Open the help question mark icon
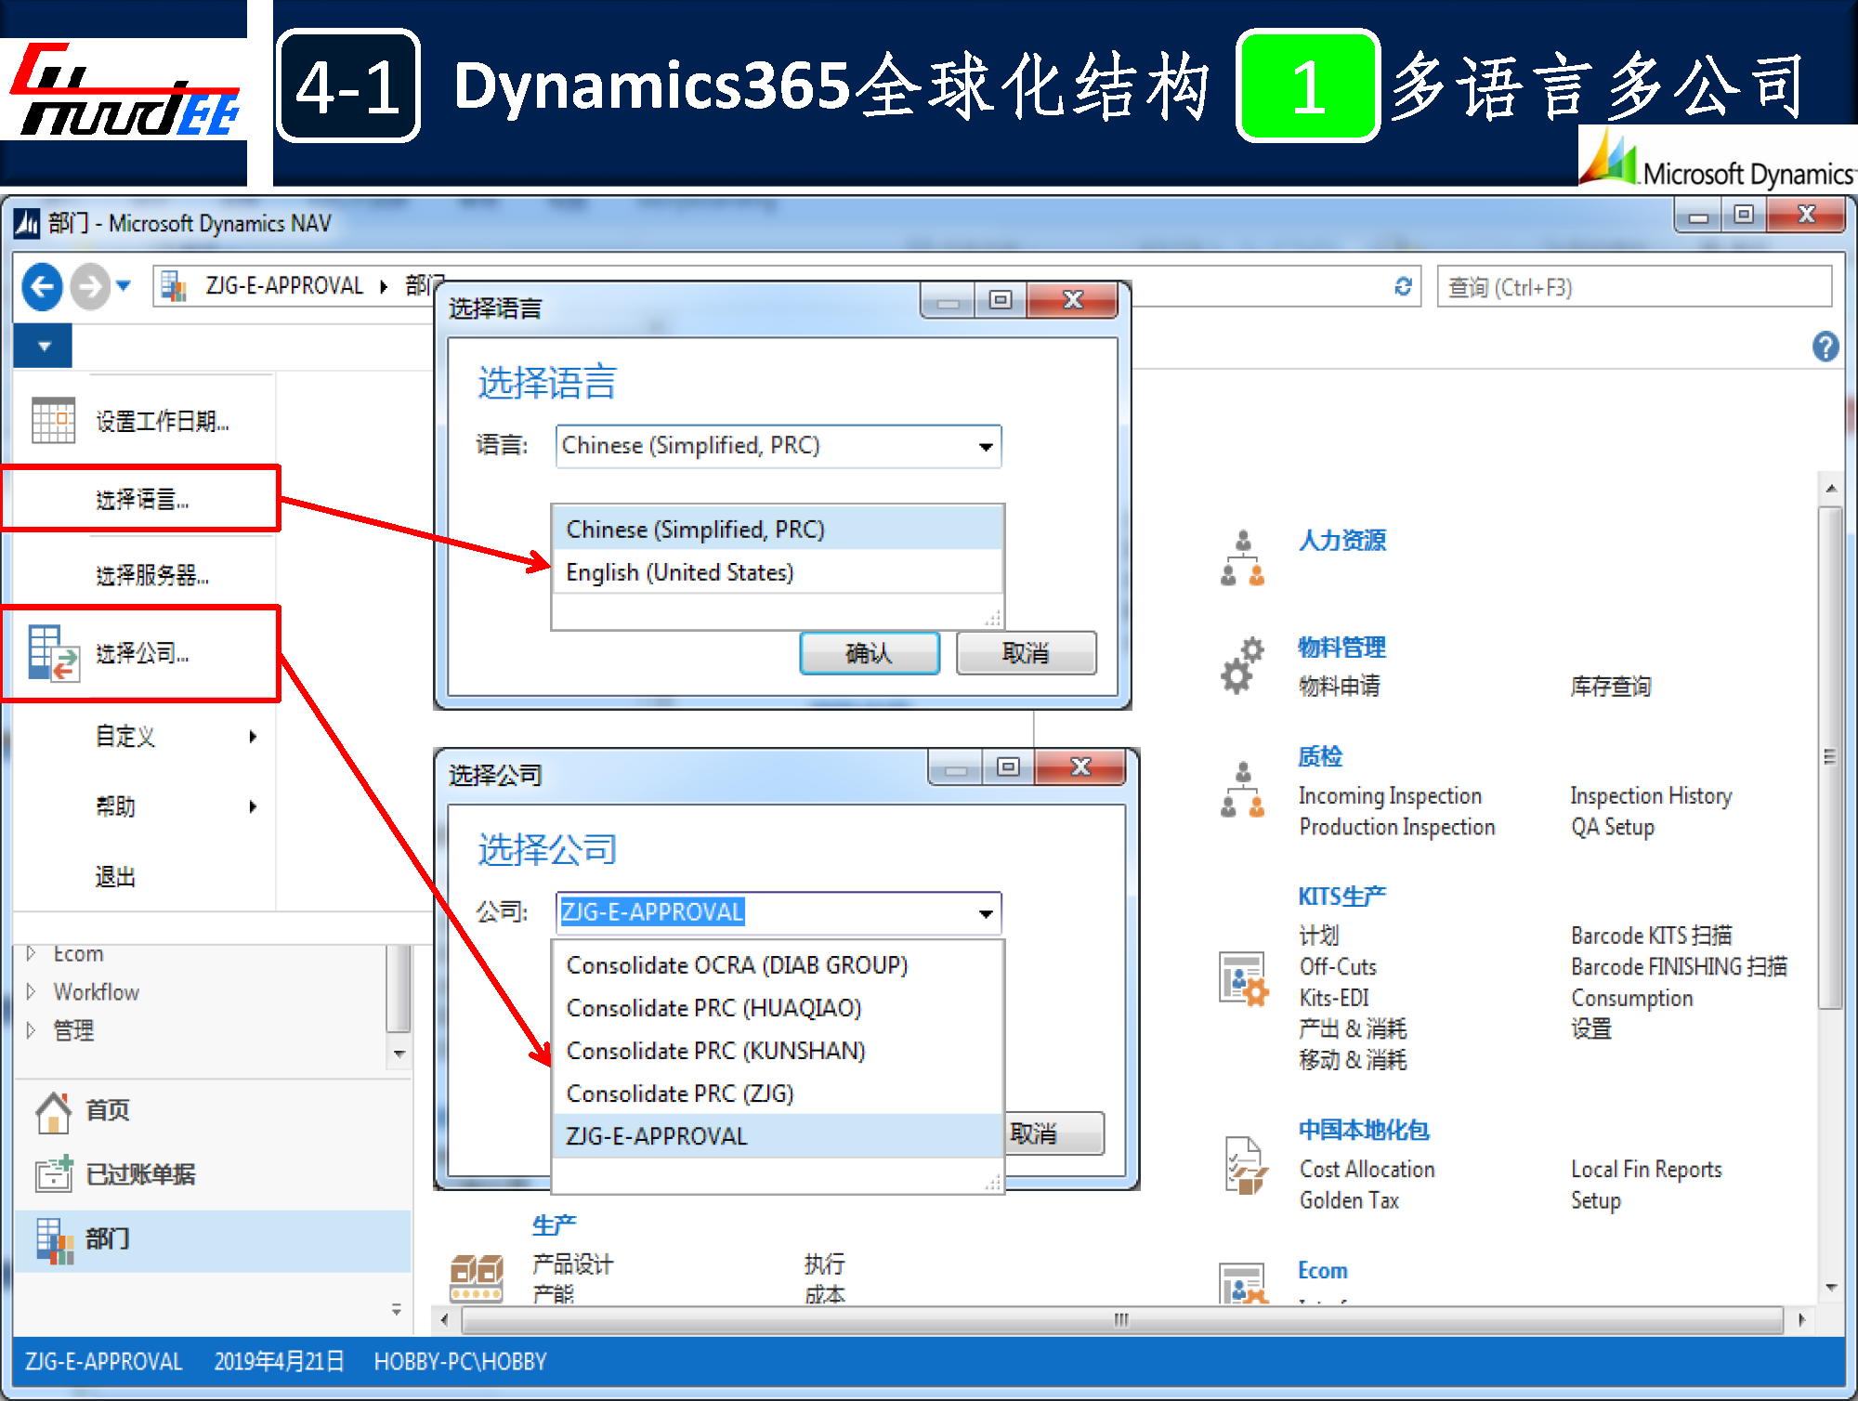Viewport: 1858px width, 1401px height. [1825, 347]
